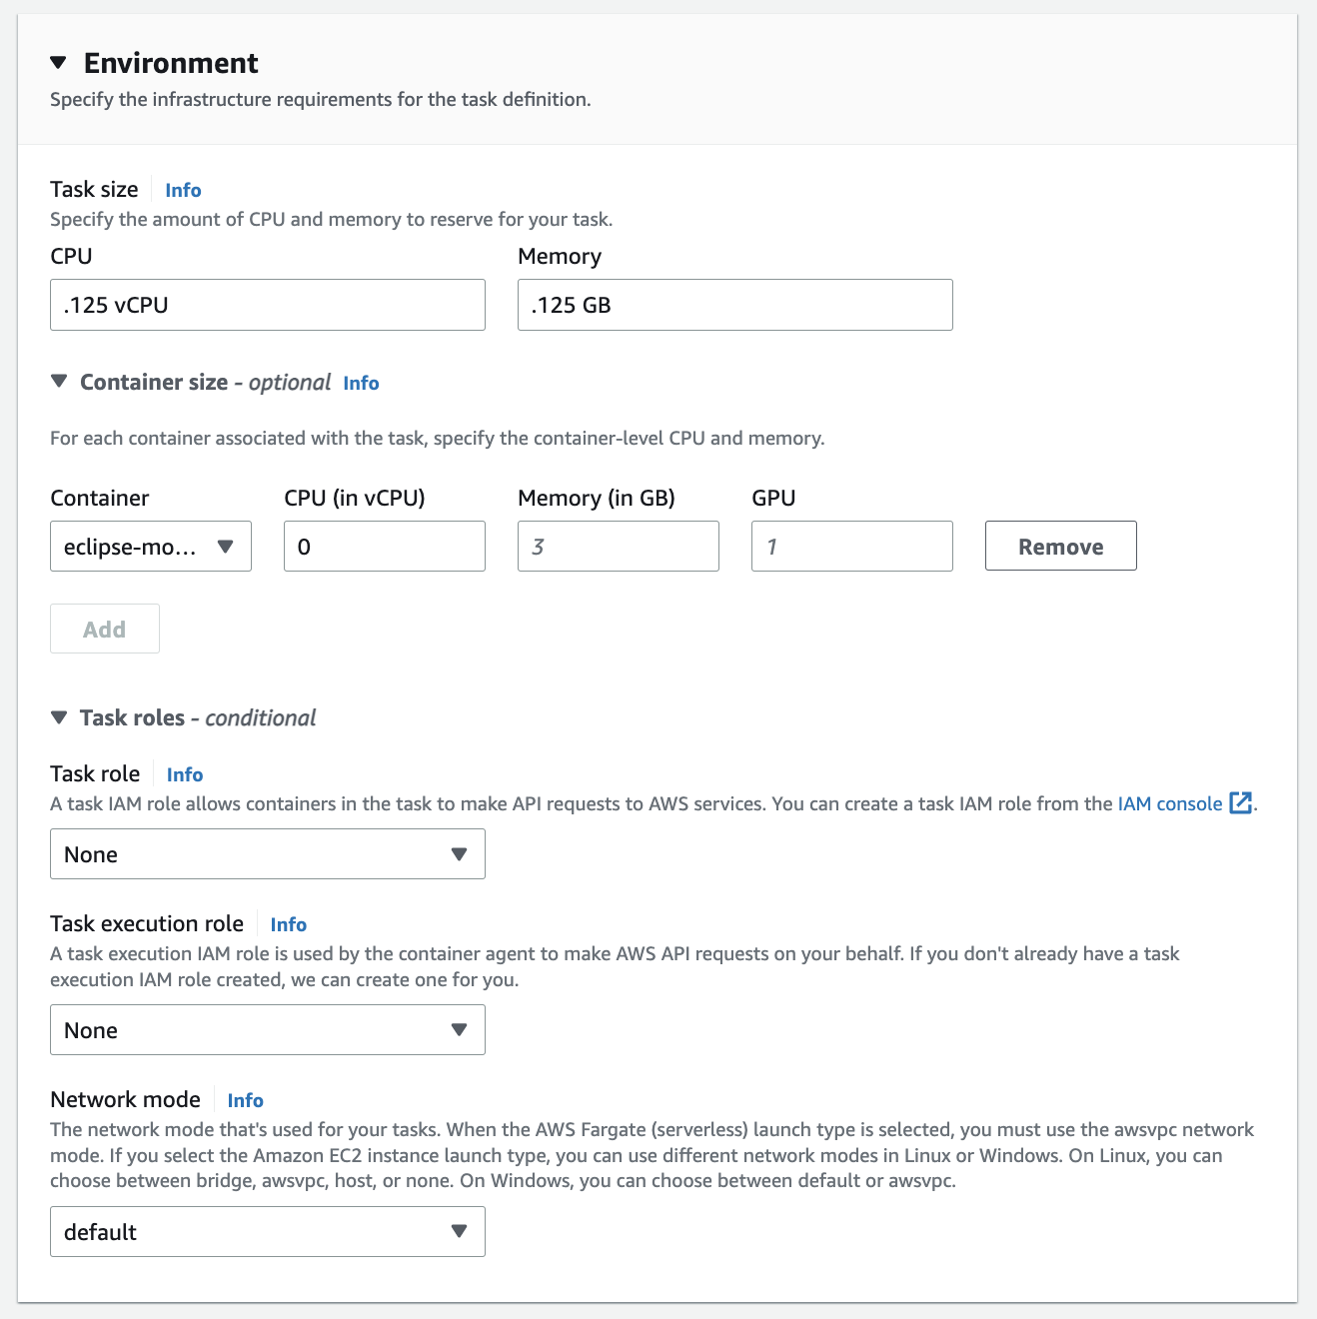Collapse the Task roles section
This screenshot has width=1317, height=1319.
[x=60, y=717]
